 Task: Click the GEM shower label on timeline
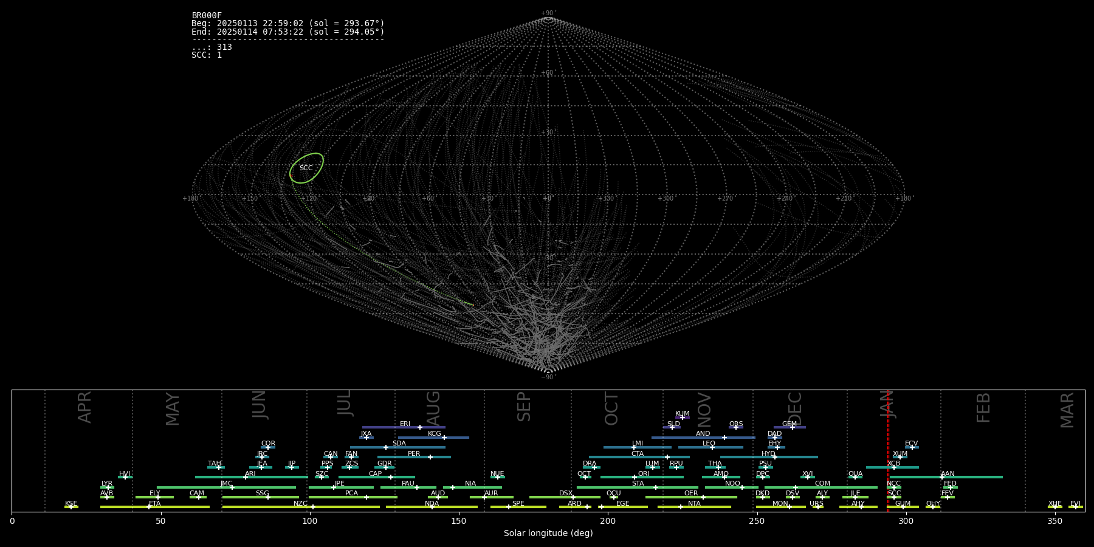coord(790,424)
